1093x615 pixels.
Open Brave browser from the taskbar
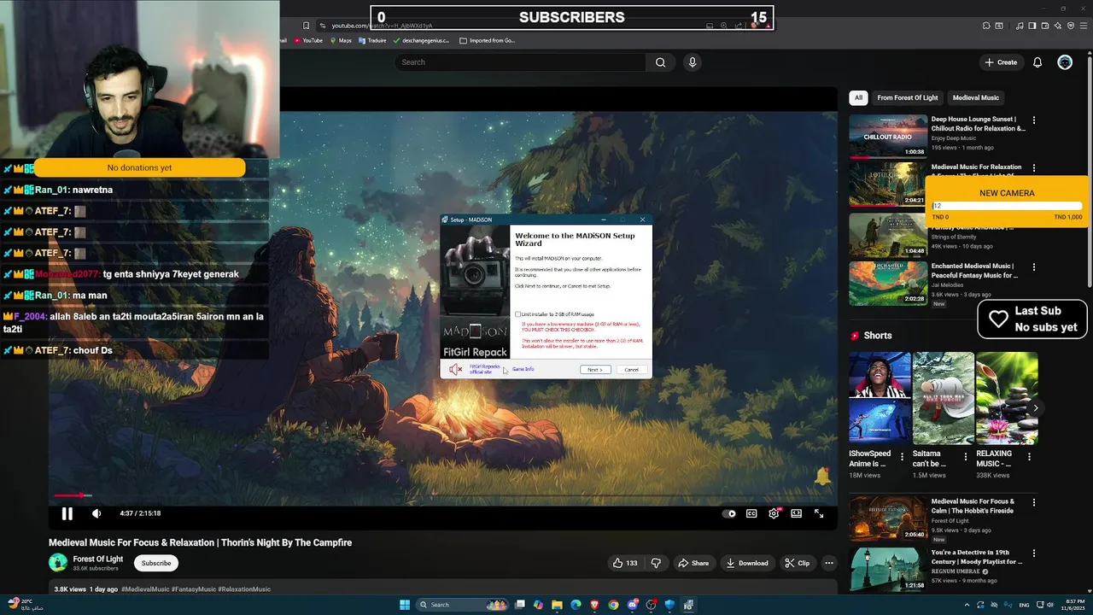click(594, 605)
